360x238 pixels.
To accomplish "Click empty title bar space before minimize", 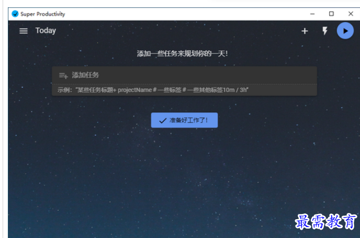I will click(x=183, y=14).
